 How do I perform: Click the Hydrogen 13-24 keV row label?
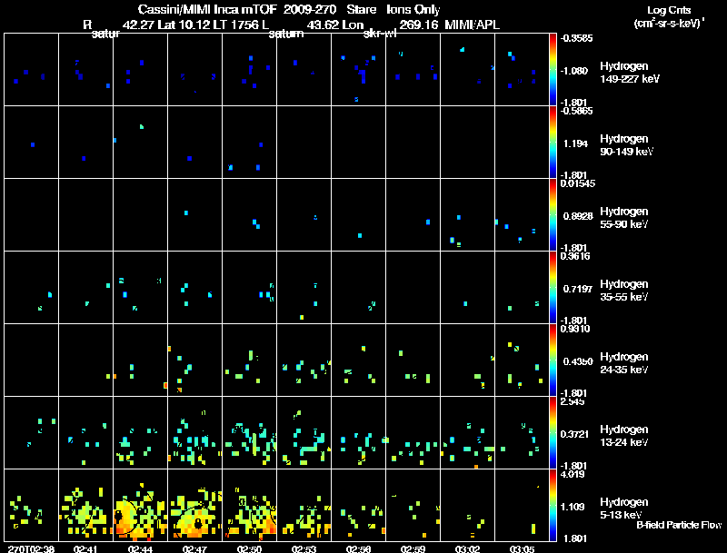624,436
